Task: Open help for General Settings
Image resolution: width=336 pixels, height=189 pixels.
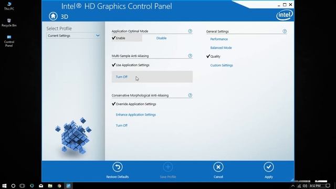Action: pos(285,31)
